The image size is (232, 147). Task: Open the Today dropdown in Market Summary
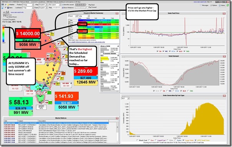[84, 16]
